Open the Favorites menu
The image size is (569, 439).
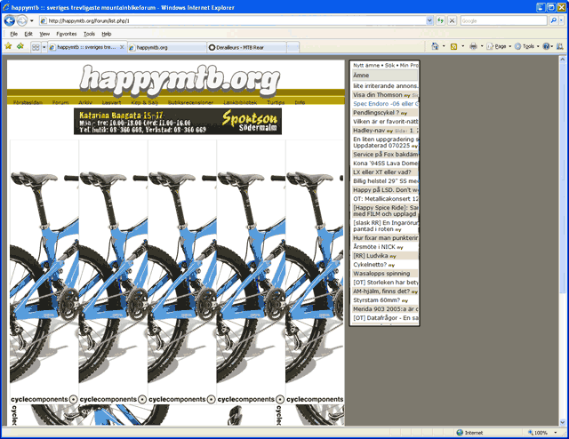67,34
